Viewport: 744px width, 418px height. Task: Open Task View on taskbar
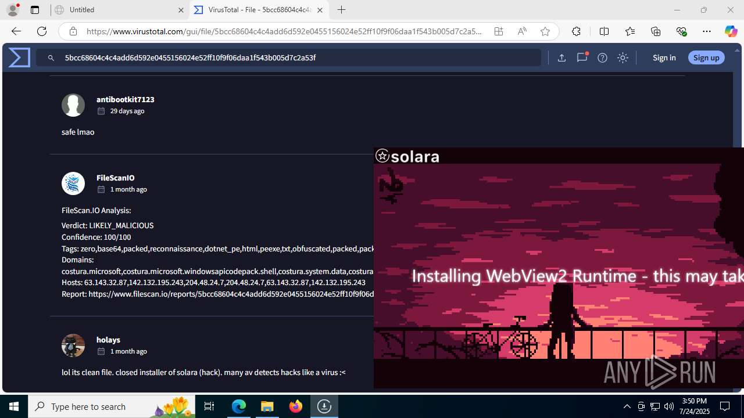point(209,406)
